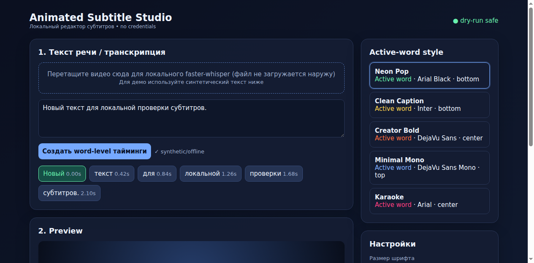Select the word chip субтитров. 2.10s
The height and width of the screenshot is (263, 534).
point(69,193)
